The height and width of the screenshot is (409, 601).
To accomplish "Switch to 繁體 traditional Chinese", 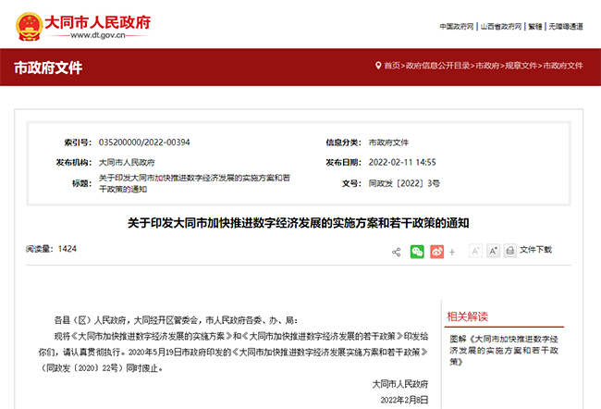I will [535, 27].
